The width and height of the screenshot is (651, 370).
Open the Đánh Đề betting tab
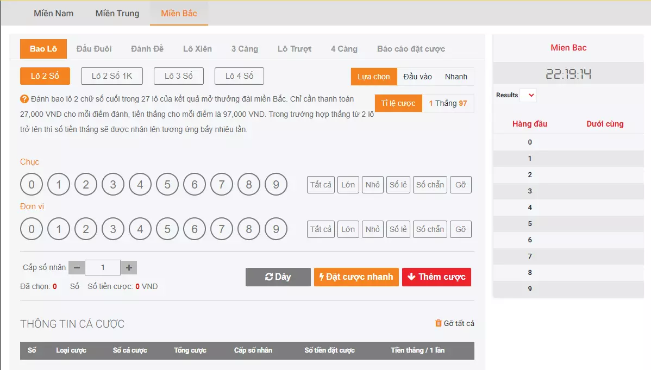coord(147,48)
